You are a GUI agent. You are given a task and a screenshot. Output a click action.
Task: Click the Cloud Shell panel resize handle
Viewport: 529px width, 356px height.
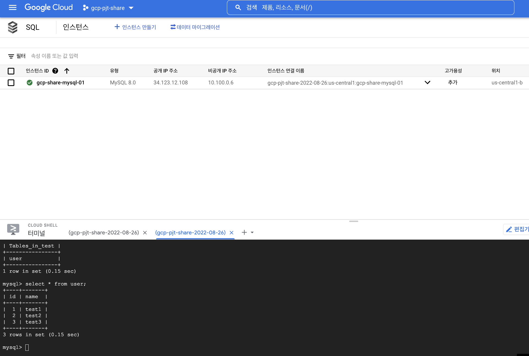354,221
